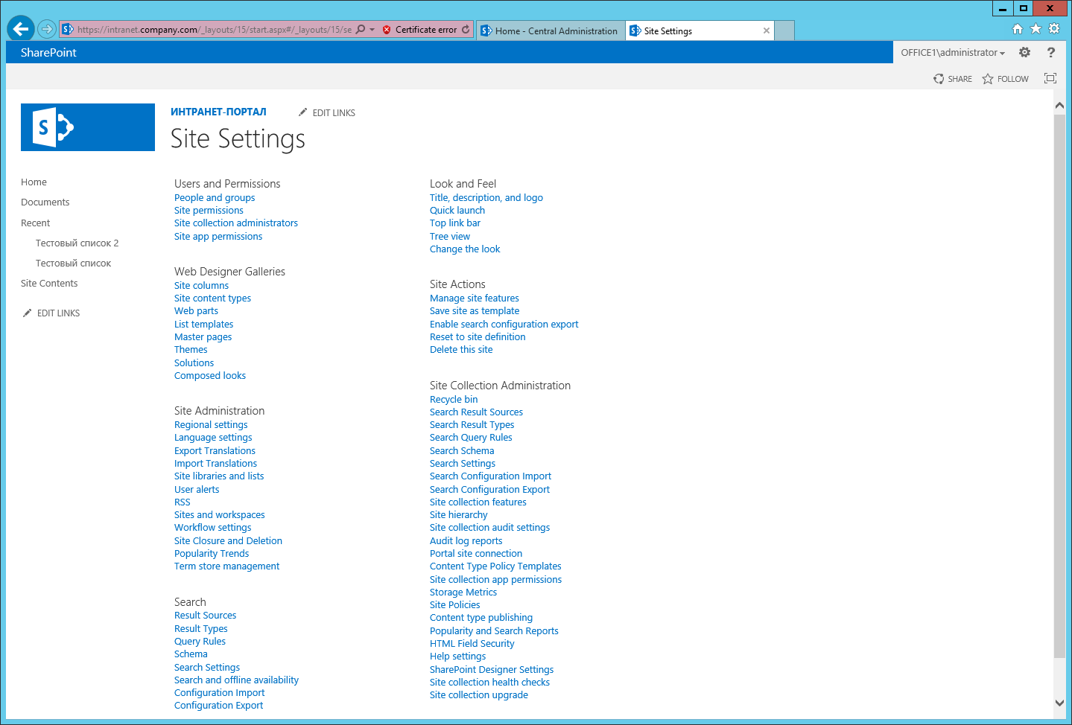
Task: Close the Site Settings browser tab
Action: [x=767, y=31]
